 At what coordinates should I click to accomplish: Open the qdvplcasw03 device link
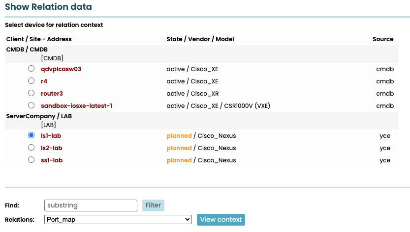pyautogui.click(x=61, y=69)
